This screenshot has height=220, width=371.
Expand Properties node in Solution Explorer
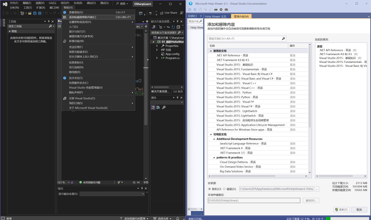point(157,46)
